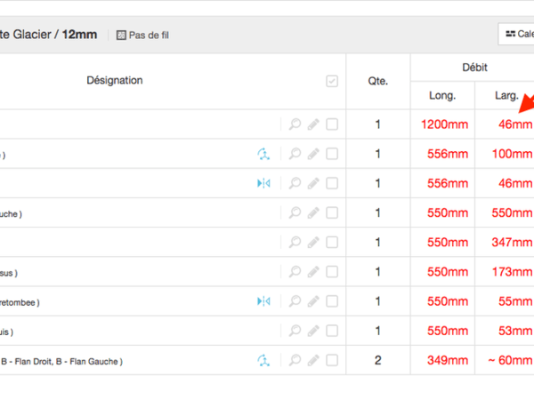Click the magnifier icon in the 173mm width row
Image resolution: width=534 pixels, height=400 pixels.
click(x=295, y=272)
